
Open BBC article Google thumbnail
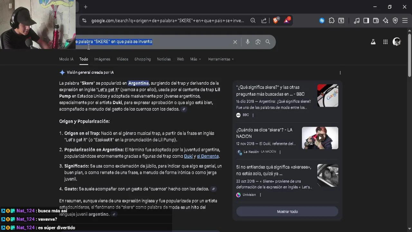[328, 96]
